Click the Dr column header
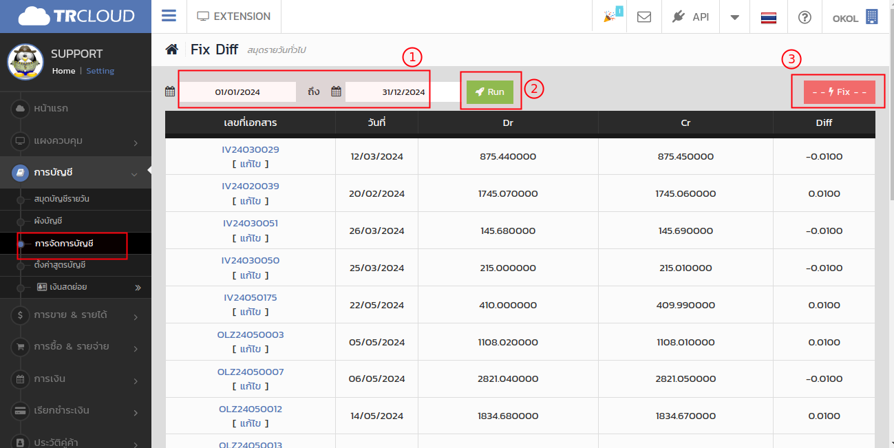This screenshot has width=894, height=448. pyautogui.click(x=508, y=122)
